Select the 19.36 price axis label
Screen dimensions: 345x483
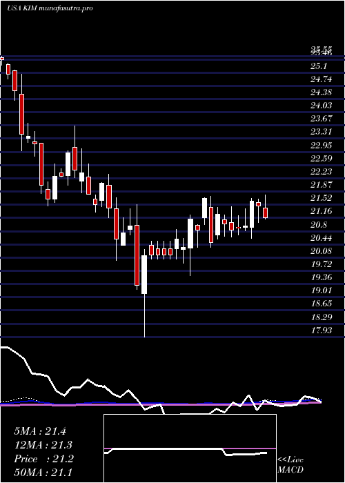(322, 277)
